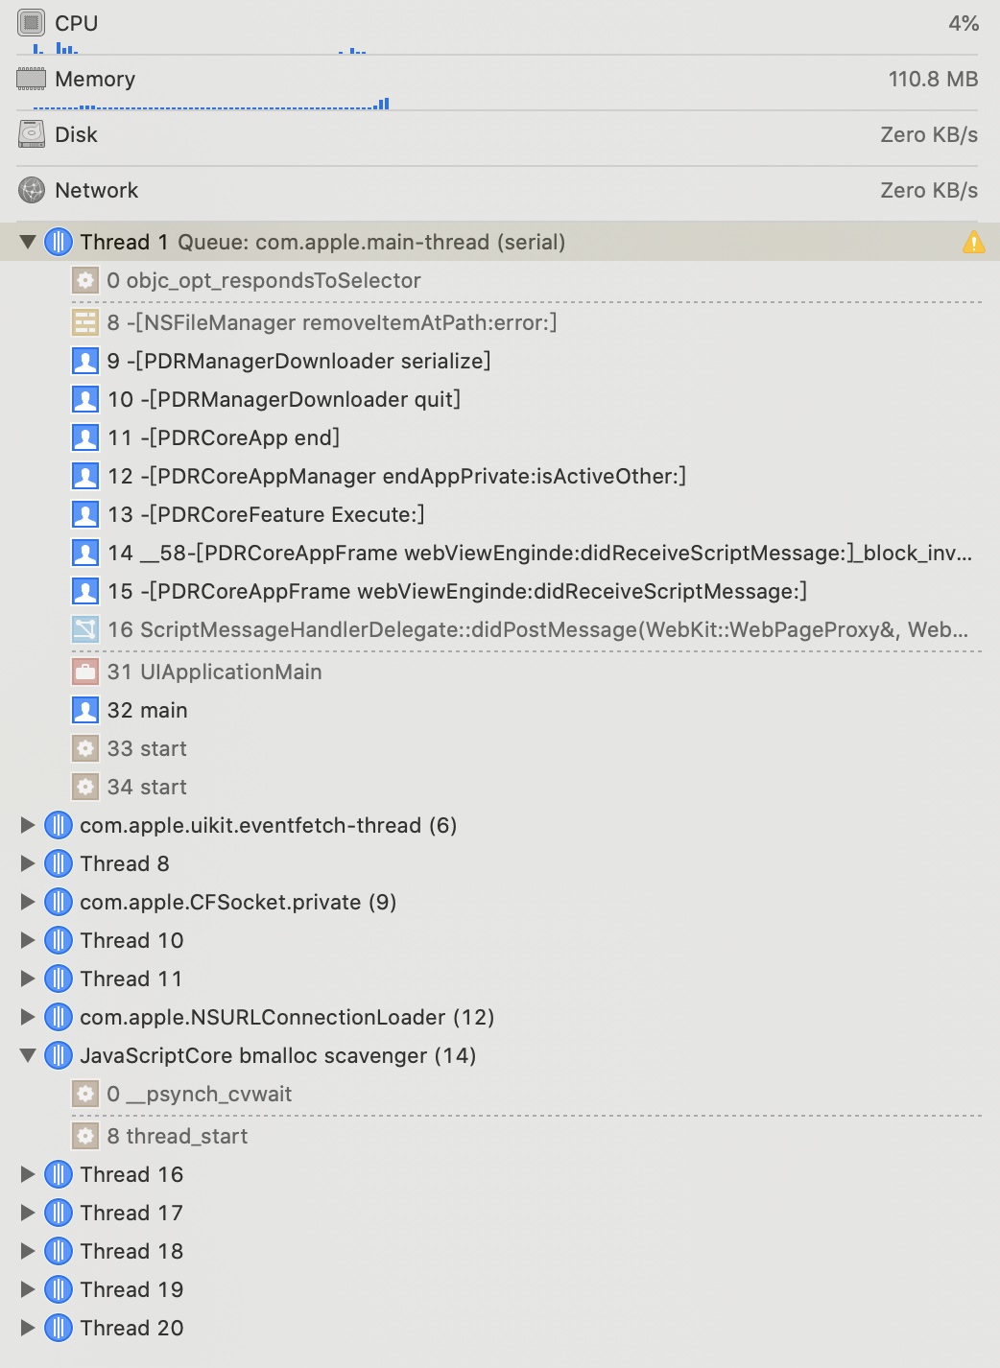
Task: Click the Memory usage history graph
Action: point(210,104)
